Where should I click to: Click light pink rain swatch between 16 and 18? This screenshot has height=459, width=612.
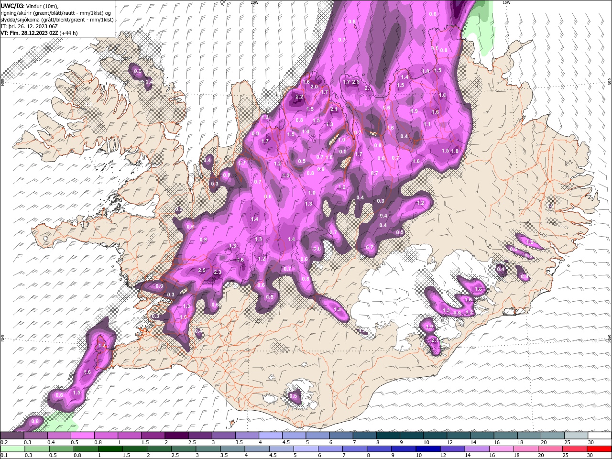pyautogui.click(x=502, y=449)
